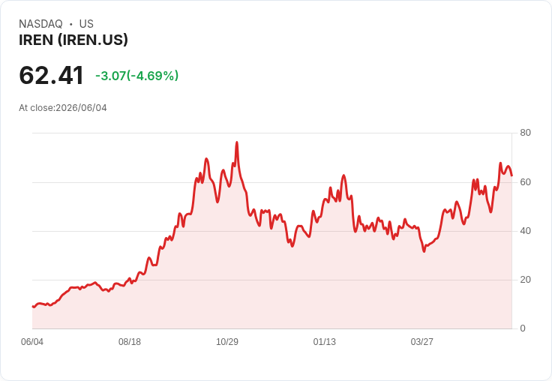Click the -3.07(-4.69%) price change text
Image resolution: width=552 pixels, height=381 pixels.
(x=137, y=76)
